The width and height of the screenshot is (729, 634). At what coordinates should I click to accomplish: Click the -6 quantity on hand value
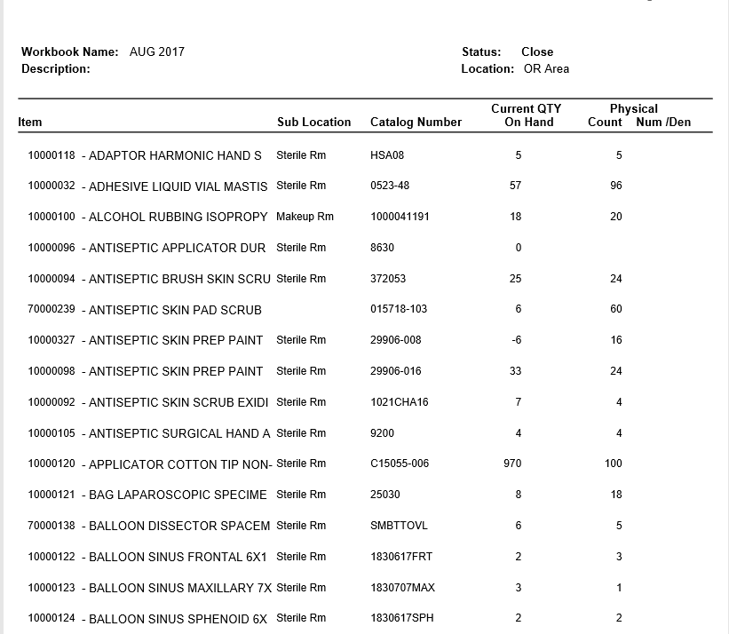(516, 340)
